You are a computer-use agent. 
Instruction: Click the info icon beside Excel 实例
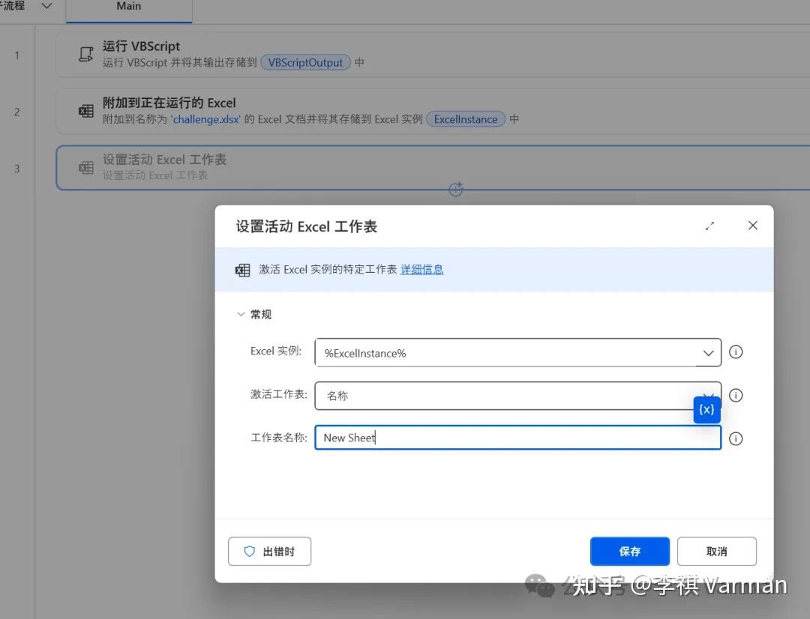coord(736,351)
